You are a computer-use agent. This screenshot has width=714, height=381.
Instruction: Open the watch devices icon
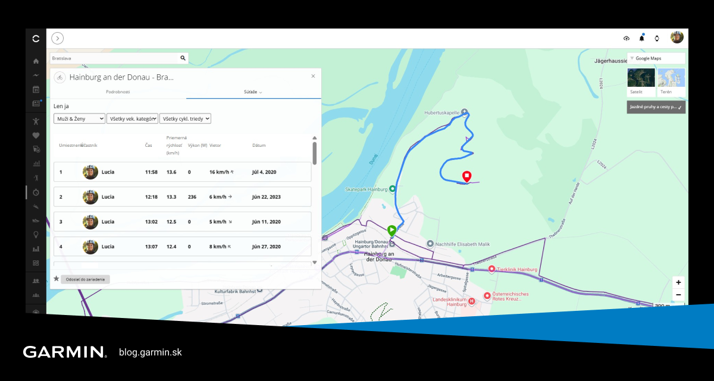pos(657,38)
